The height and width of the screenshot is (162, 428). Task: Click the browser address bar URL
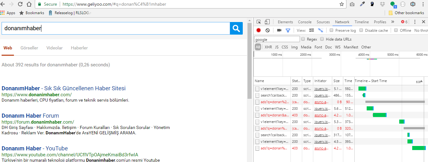pos(114,4)
